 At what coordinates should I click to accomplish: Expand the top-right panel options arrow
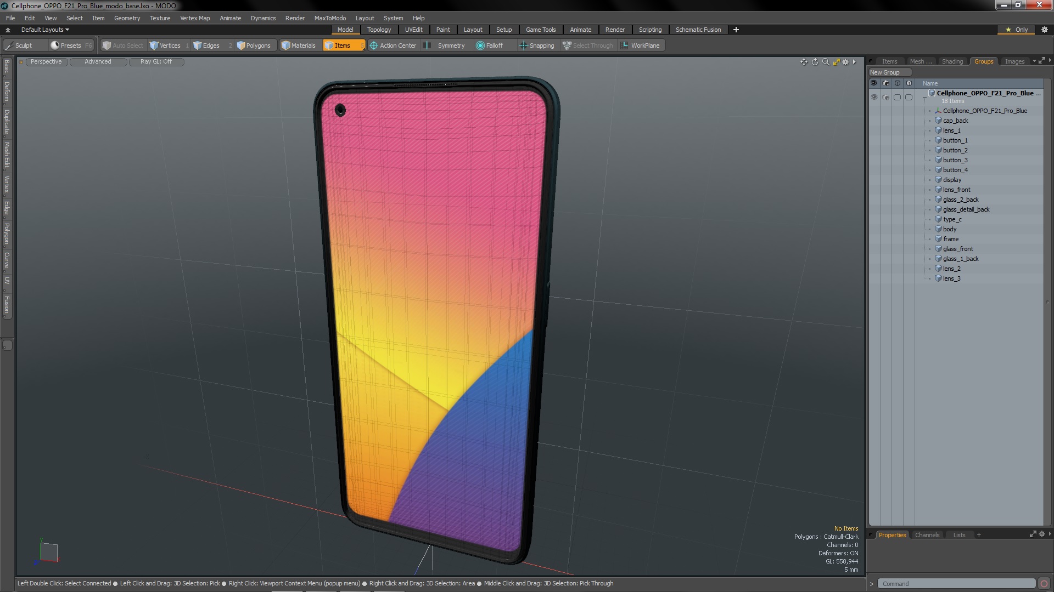(1050, 61)
